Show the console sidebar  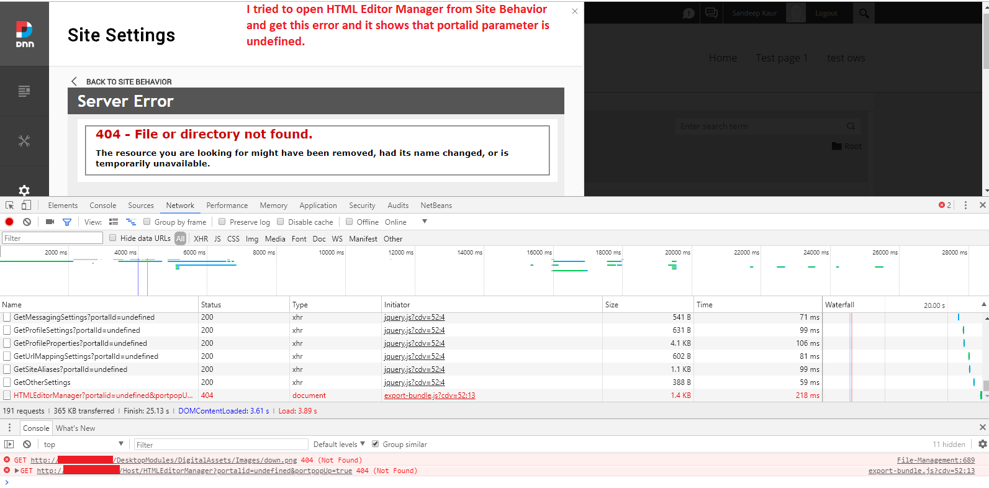point(9,444)
